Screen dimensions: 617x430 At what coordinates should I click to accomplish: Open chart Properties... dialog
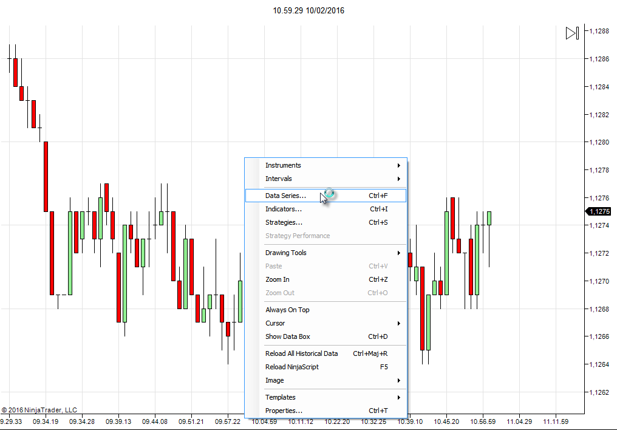(x=326, y=411)
